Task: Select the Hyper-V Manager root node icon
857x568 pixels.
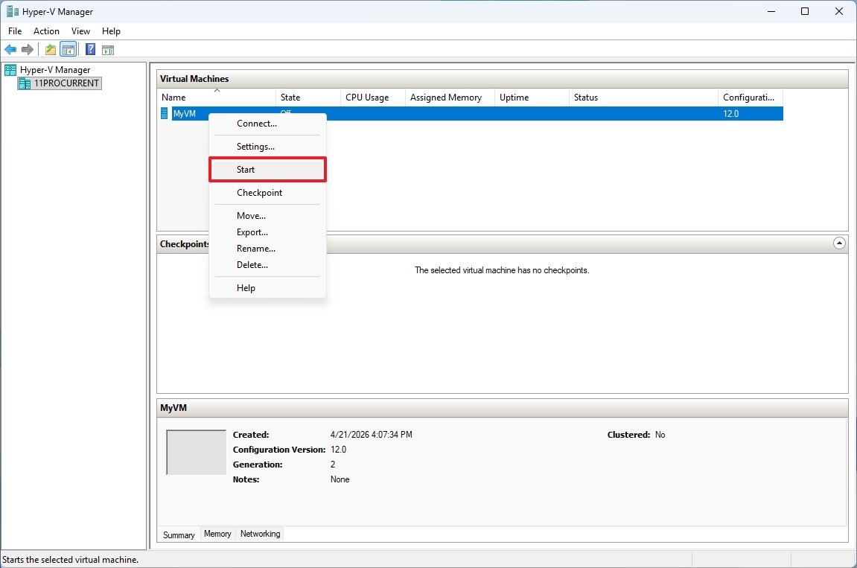Action: 10,69
